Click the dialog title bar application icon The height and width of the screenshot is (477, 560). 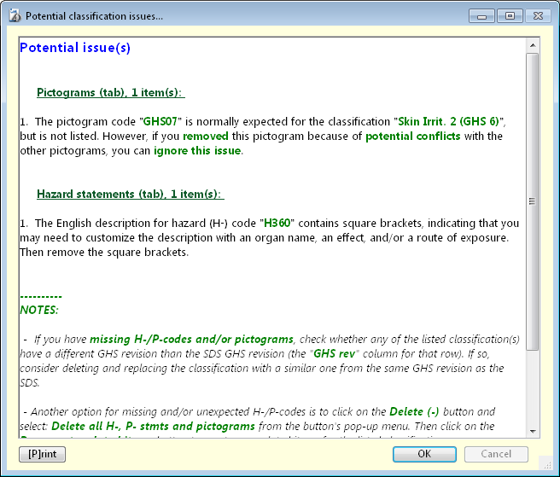pos(15,16)
